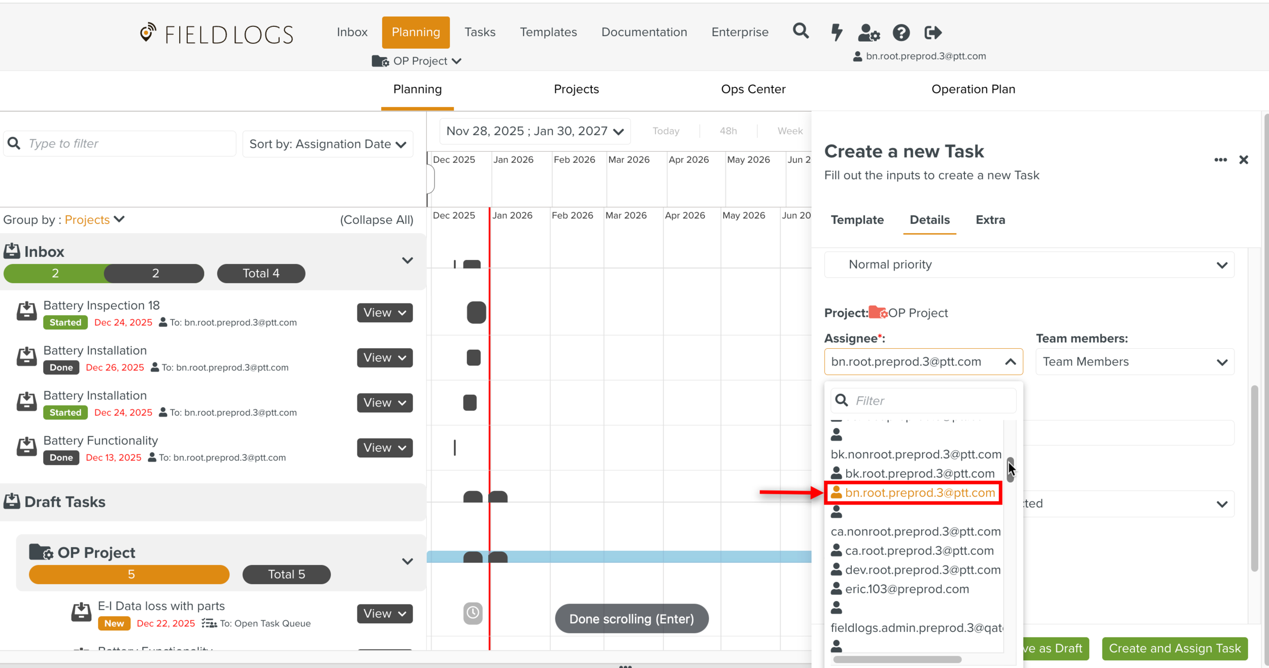Screen dimensions: 1269x668
Task: Click Create and Assign Task button
Action: click(1174, 648)
